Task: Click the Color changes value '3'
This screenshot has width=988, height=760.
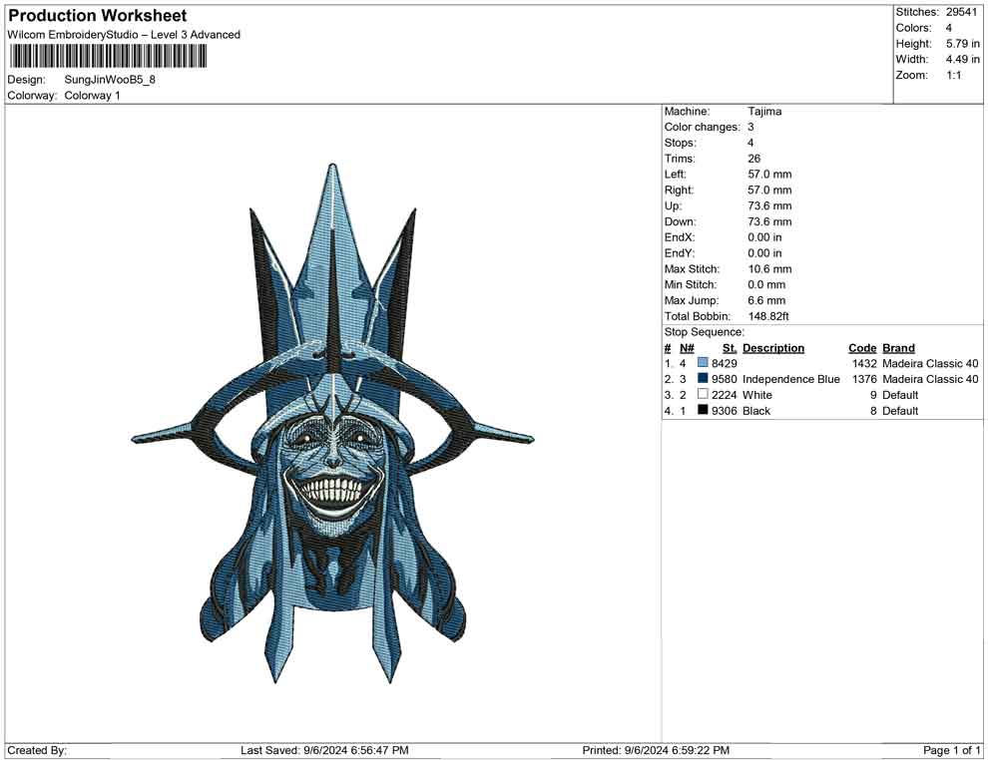Action: pyautogui.click(x=750, y=127)
